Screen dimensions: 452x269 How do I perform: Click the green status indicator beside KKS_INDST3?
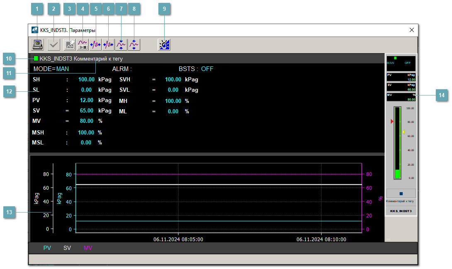coord(36,59)
